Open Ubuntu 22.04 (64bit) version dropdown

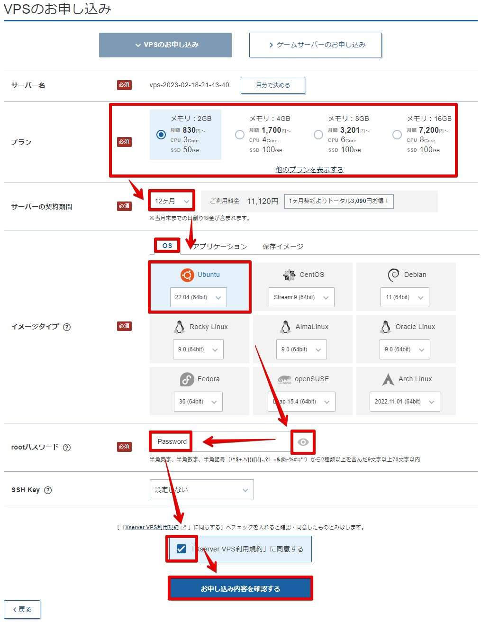198,298
